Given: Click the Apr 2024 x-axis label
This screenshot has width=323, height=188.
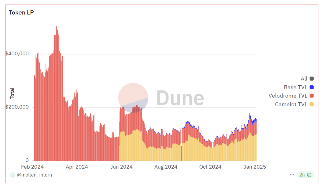Looking at the screenshot, I should click(77, 167).
